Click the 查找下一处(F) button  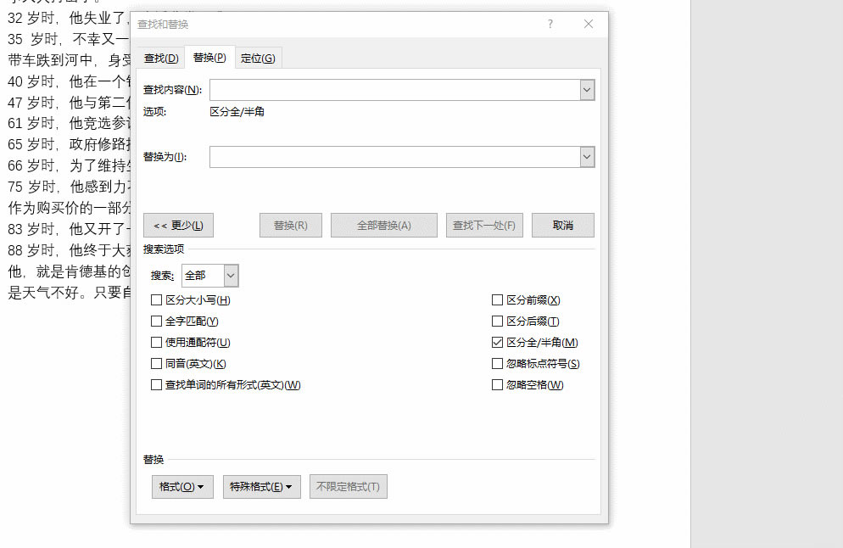click(x=484, y=226)
